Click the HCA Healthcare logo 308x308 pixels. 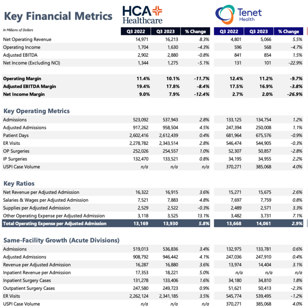(142, 15)
